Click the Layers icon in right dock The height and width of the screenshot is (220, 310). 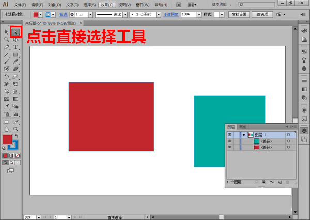coord(304,131)
